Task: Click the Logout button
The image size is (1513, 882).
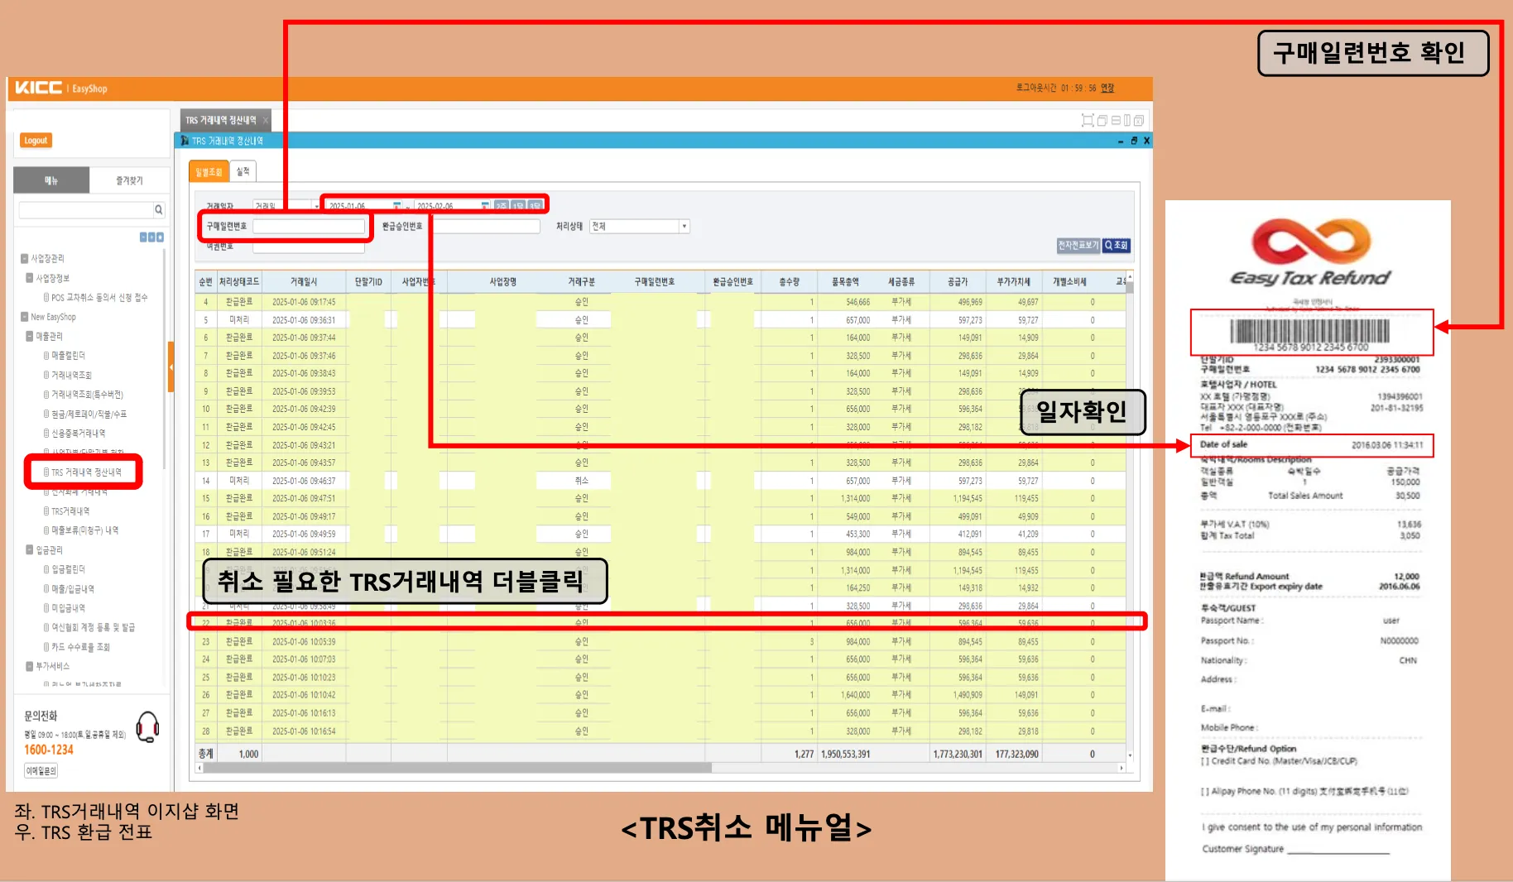Action: [x=35, y=140]
